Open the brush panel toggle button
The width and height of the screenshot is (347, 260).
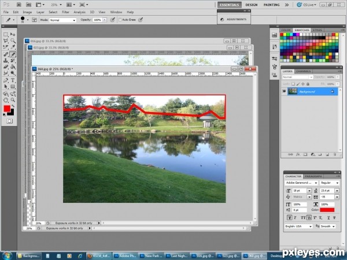(34, 20)
